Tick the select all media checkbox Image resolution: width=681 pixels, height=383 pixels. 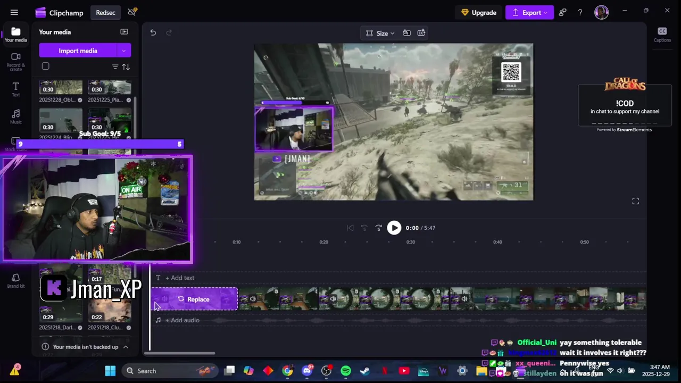[46, 66]
